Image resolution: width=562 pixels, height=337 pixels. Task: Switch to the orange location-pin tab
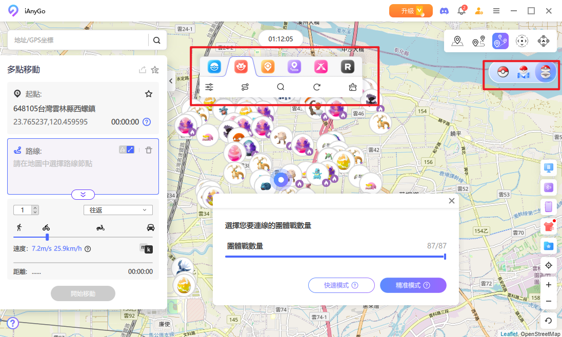(x=268, y=67)
